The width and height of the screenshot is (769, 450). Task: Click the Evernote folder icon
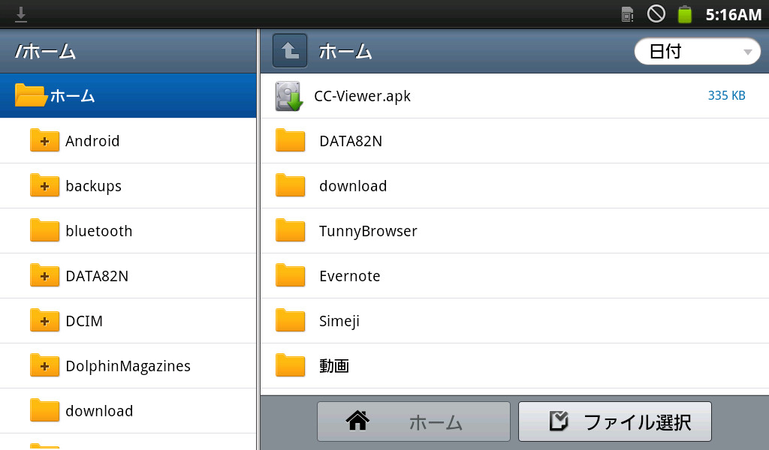coord(290,275)
